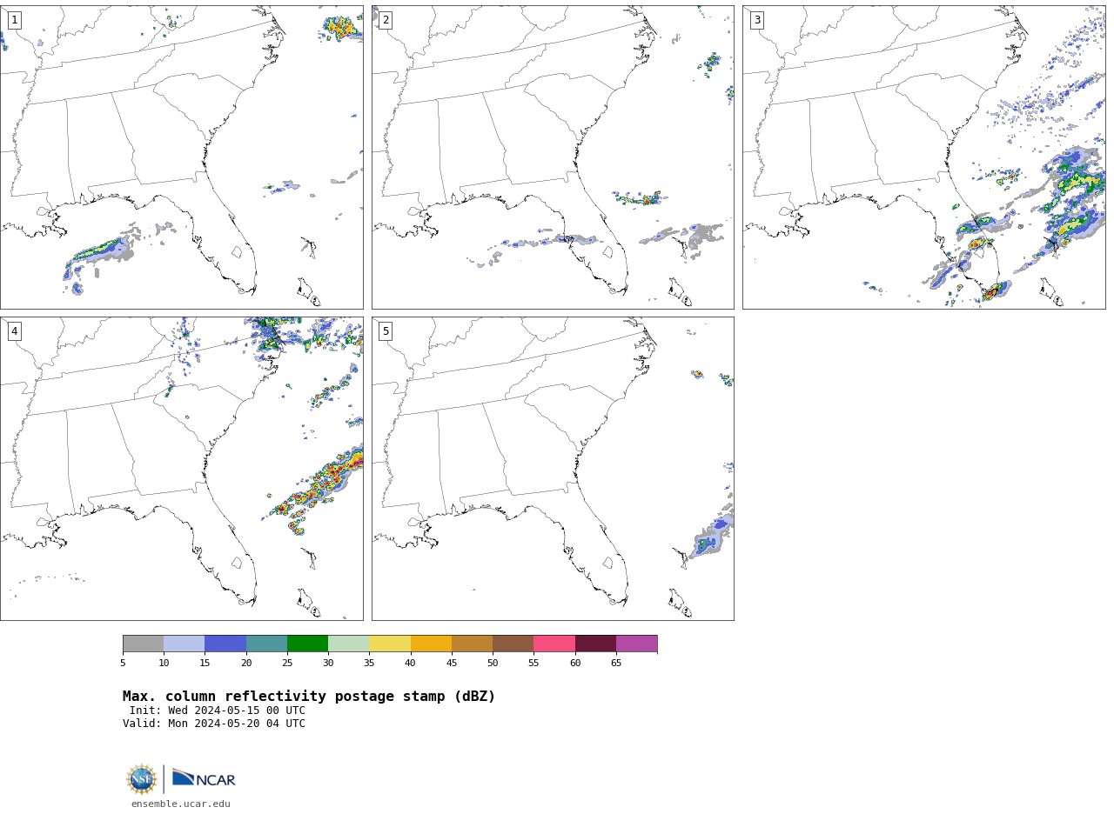Click colorbar tick label 30
Image resolution: width=1114 pixels, height=814 pixels.
[x=328, y=664]
